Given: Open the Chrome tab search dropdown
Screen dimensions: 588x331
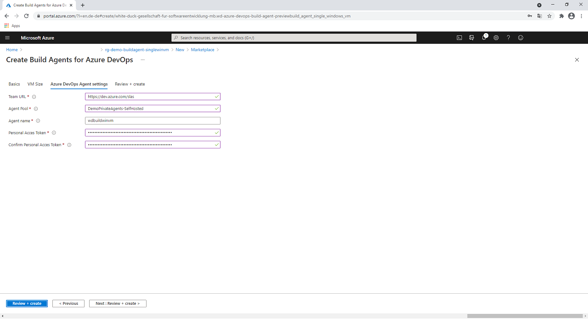Looking at the screenshot, I should coord(539,5).
